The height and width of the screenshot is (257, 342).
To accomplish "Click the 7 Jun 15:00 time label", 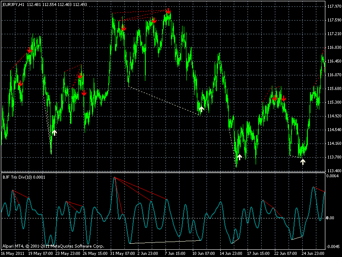I will 175,254.
